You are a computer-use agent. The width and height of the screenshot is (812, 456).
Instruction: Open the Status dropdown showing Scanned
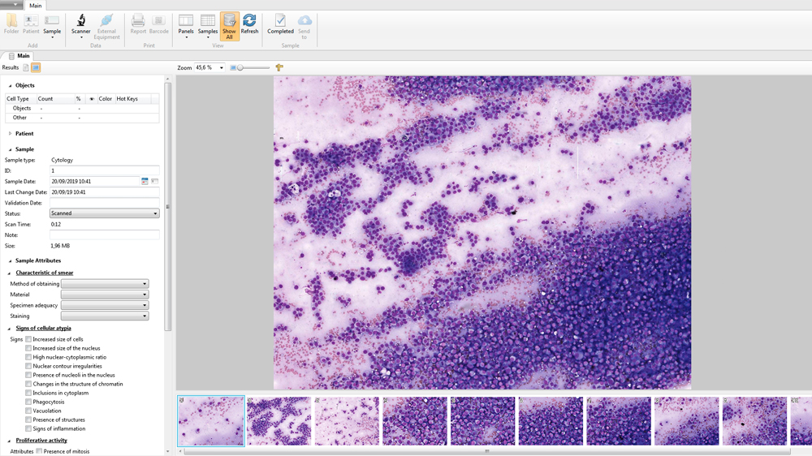(x=105, y=213)
